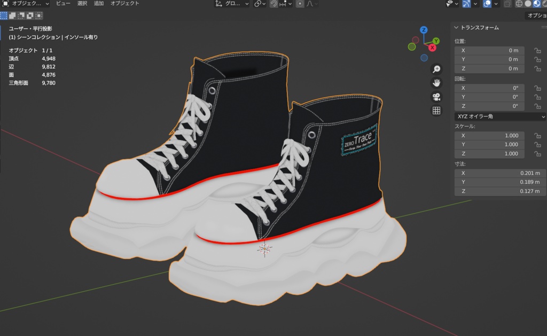
Task: Click the green Y axis gizmo handle
Action: [x=436, y=41]
